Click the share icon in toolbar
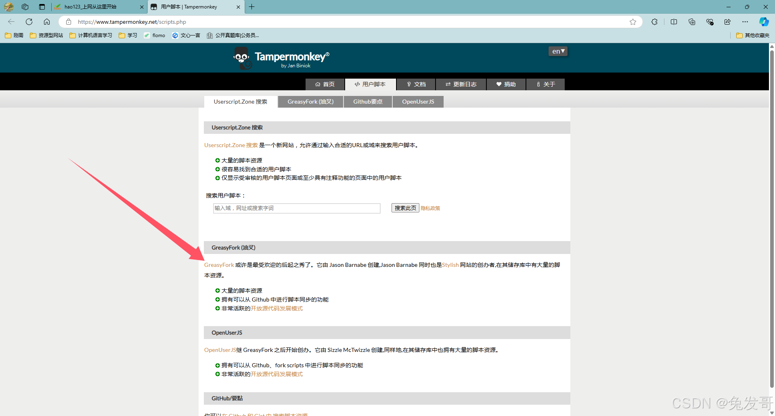 coord(727,22)
